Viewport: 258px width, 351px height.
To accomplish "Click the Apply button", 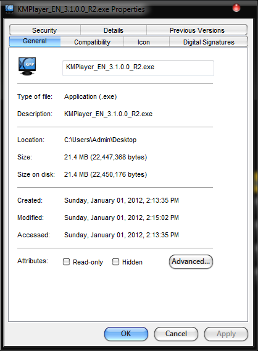I will pyautogui.click(x=226, y=334).
